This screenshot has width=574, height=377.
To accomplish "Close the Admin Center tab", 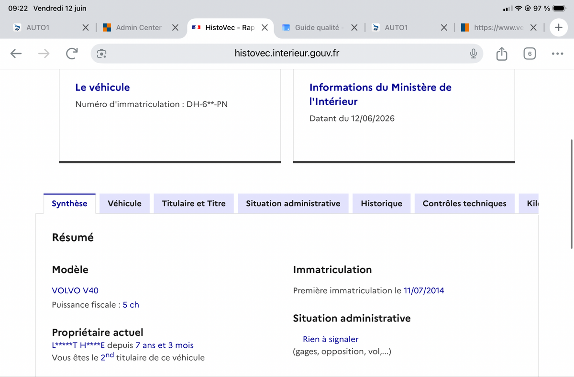I will [x=176, y=28].
